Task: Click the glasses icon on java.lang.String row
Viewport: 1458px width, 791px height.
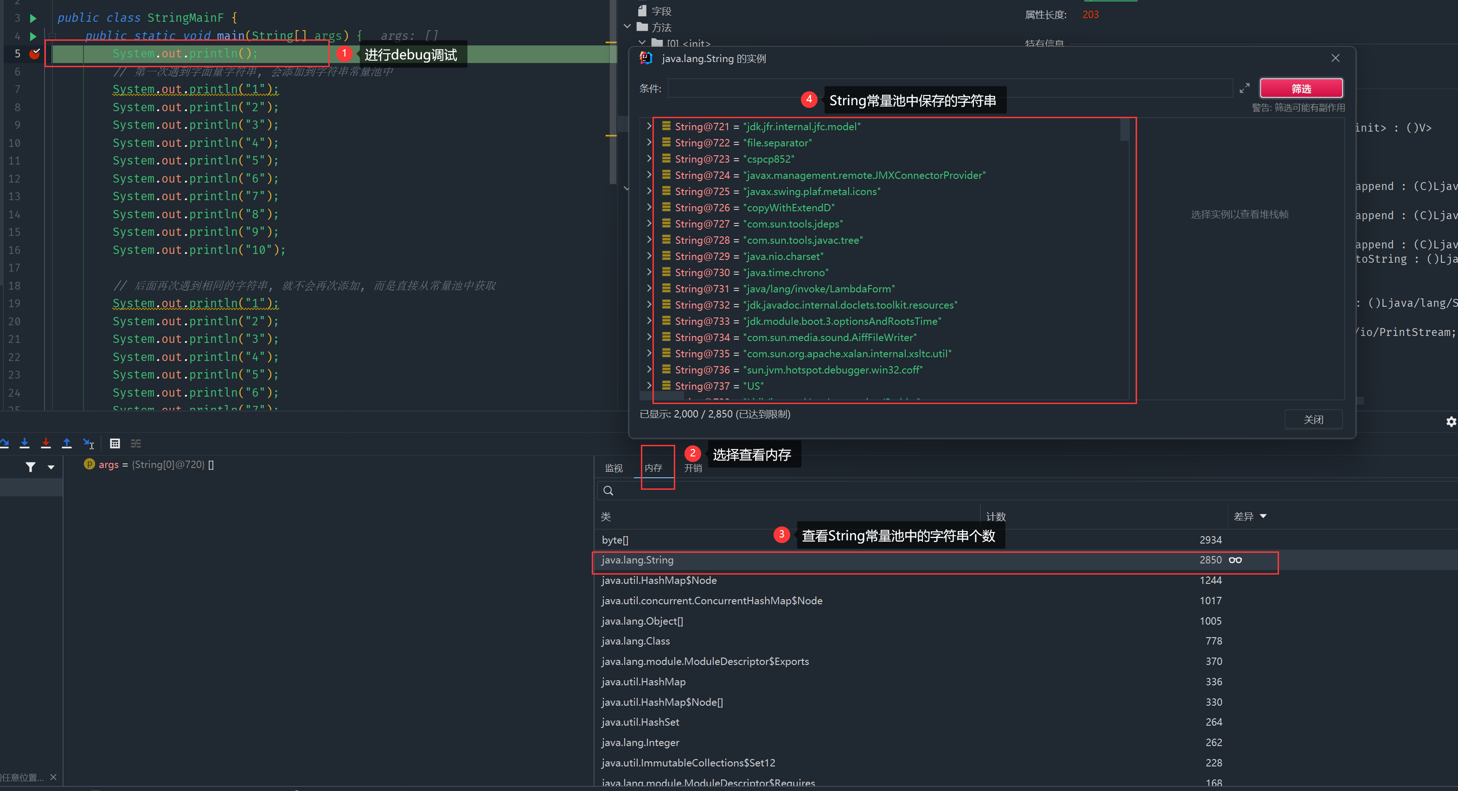Action: tap(1235, 560)
